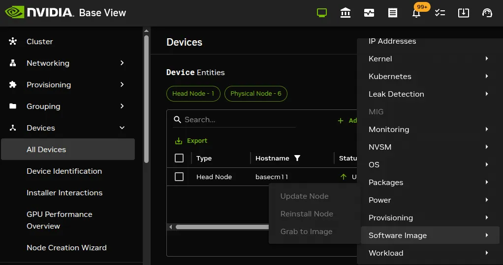Select Workload in the actions menu
503x265 pixels.
click(x=430, y=253)
